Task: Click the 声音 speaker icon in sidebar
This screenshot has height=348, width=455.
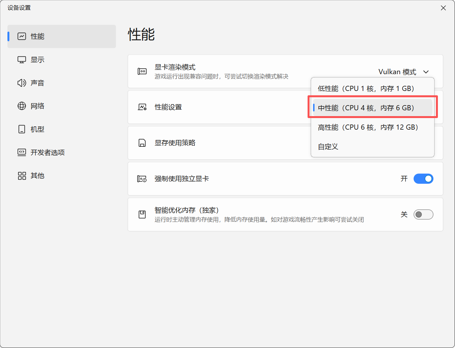Action: coord(22,83)
